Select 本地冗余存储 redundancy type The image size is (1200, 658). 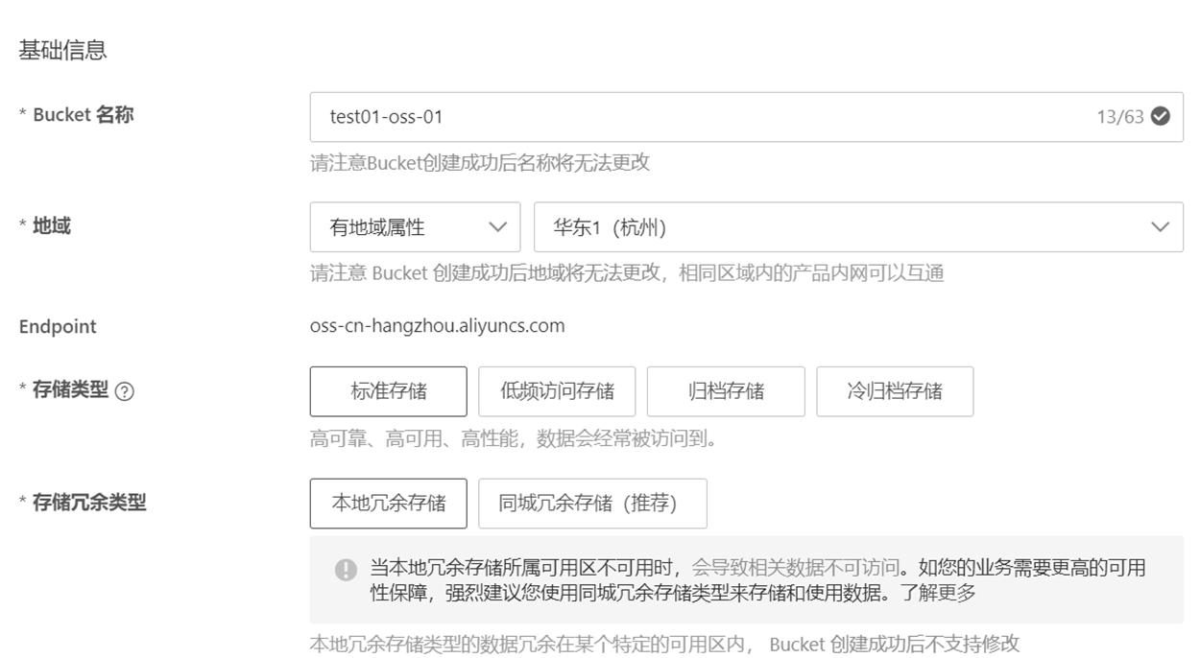tap(389, 504)
